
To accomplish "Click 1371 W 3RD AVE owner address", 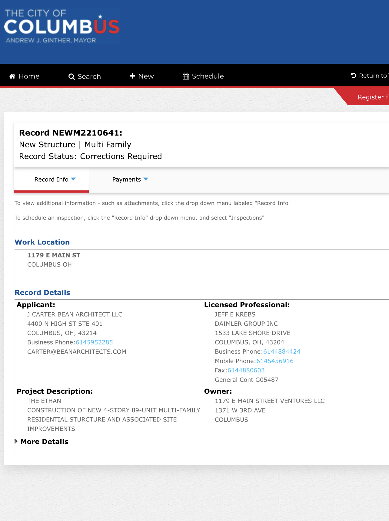I will [x=240, y=410].
